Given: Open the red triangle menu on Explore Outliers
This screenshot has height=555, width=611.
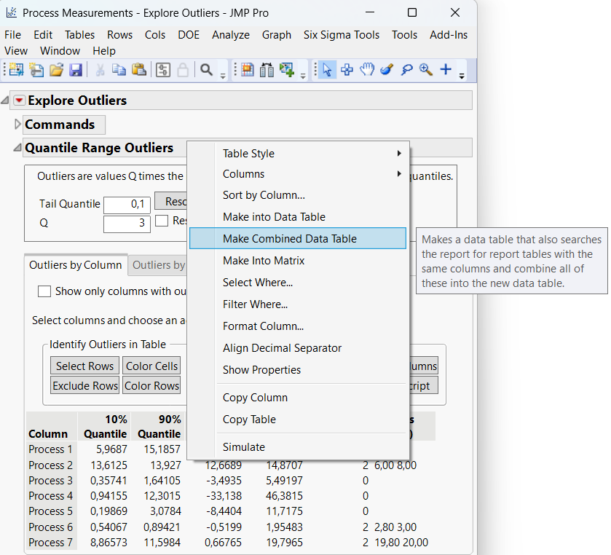Looking at the screenshot, I should pos(19,101).
